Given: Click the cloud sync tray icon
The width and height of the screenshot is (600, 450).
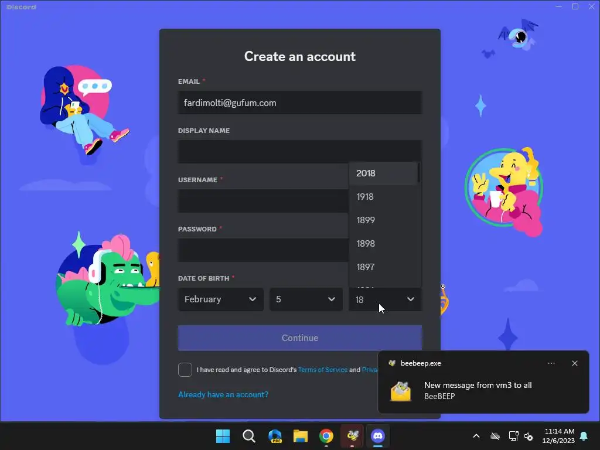Looking at the screenshot, I should [x=495, y=436].
